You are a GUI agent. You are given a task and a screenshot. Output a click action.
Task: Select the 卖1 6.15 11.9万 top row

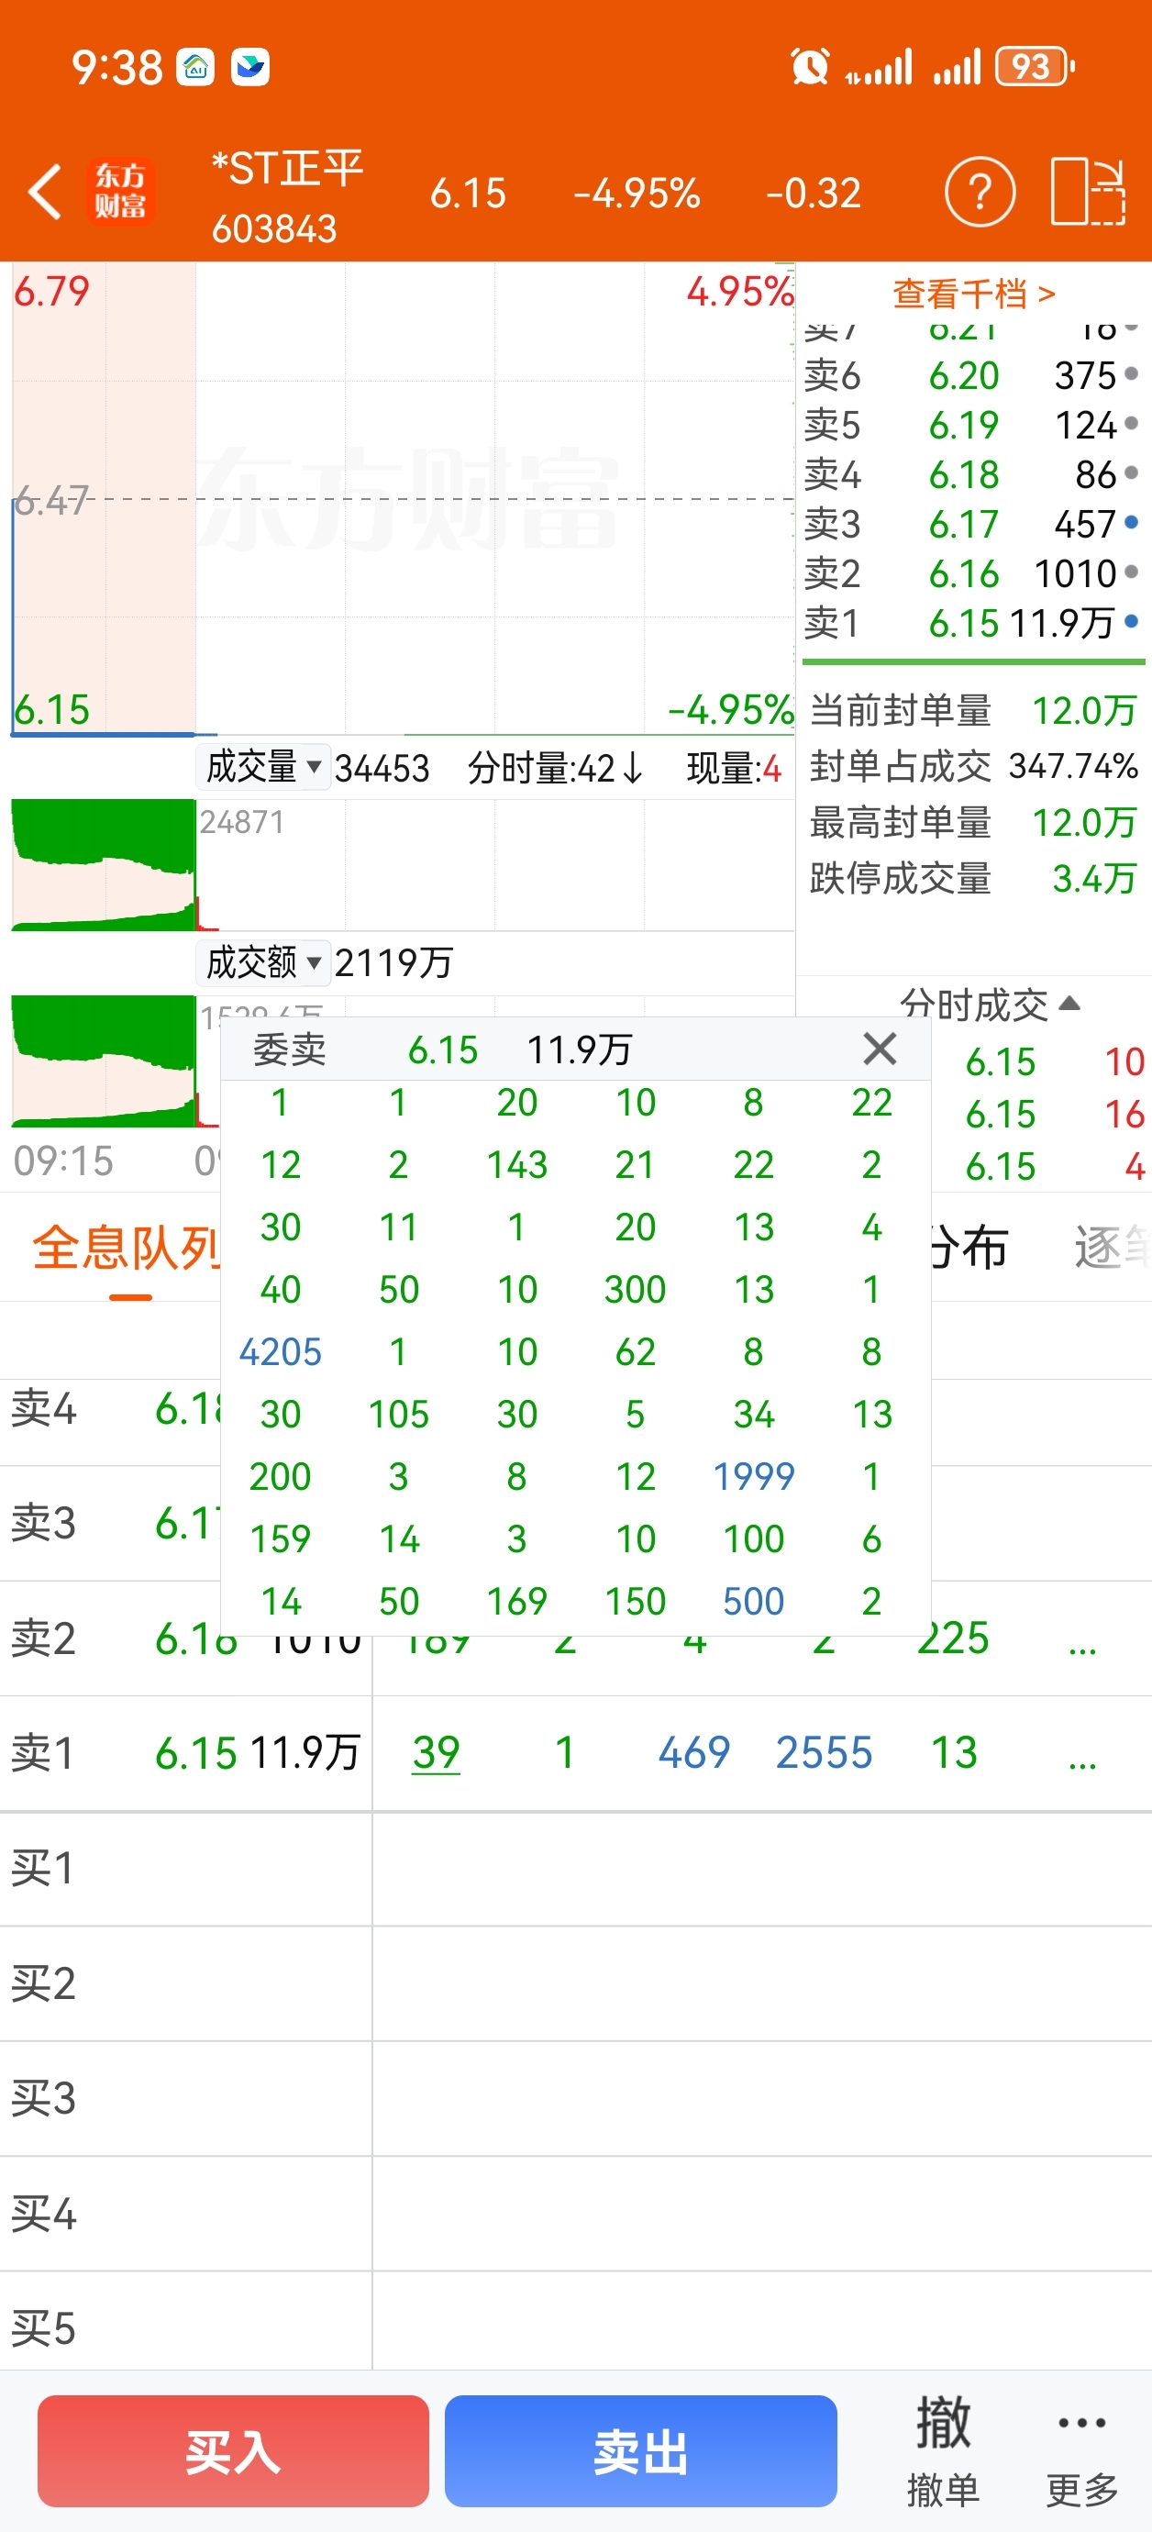point(971,623)
